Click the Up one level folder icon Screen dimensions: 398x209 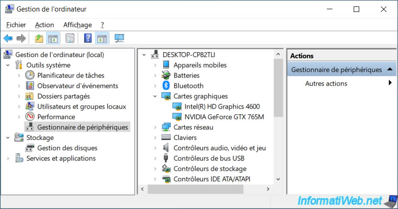[x=39, y=39]
